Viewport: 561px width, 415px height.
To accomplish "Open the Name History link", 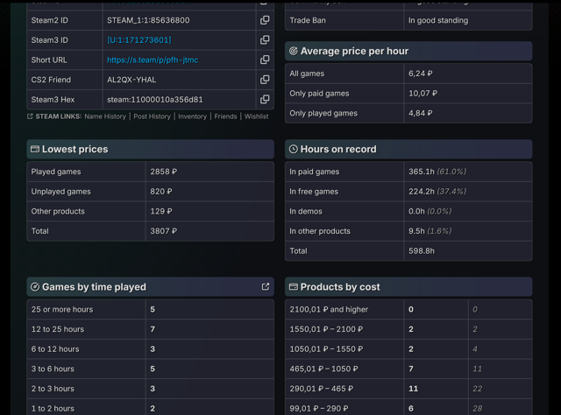I will point(105,116).
